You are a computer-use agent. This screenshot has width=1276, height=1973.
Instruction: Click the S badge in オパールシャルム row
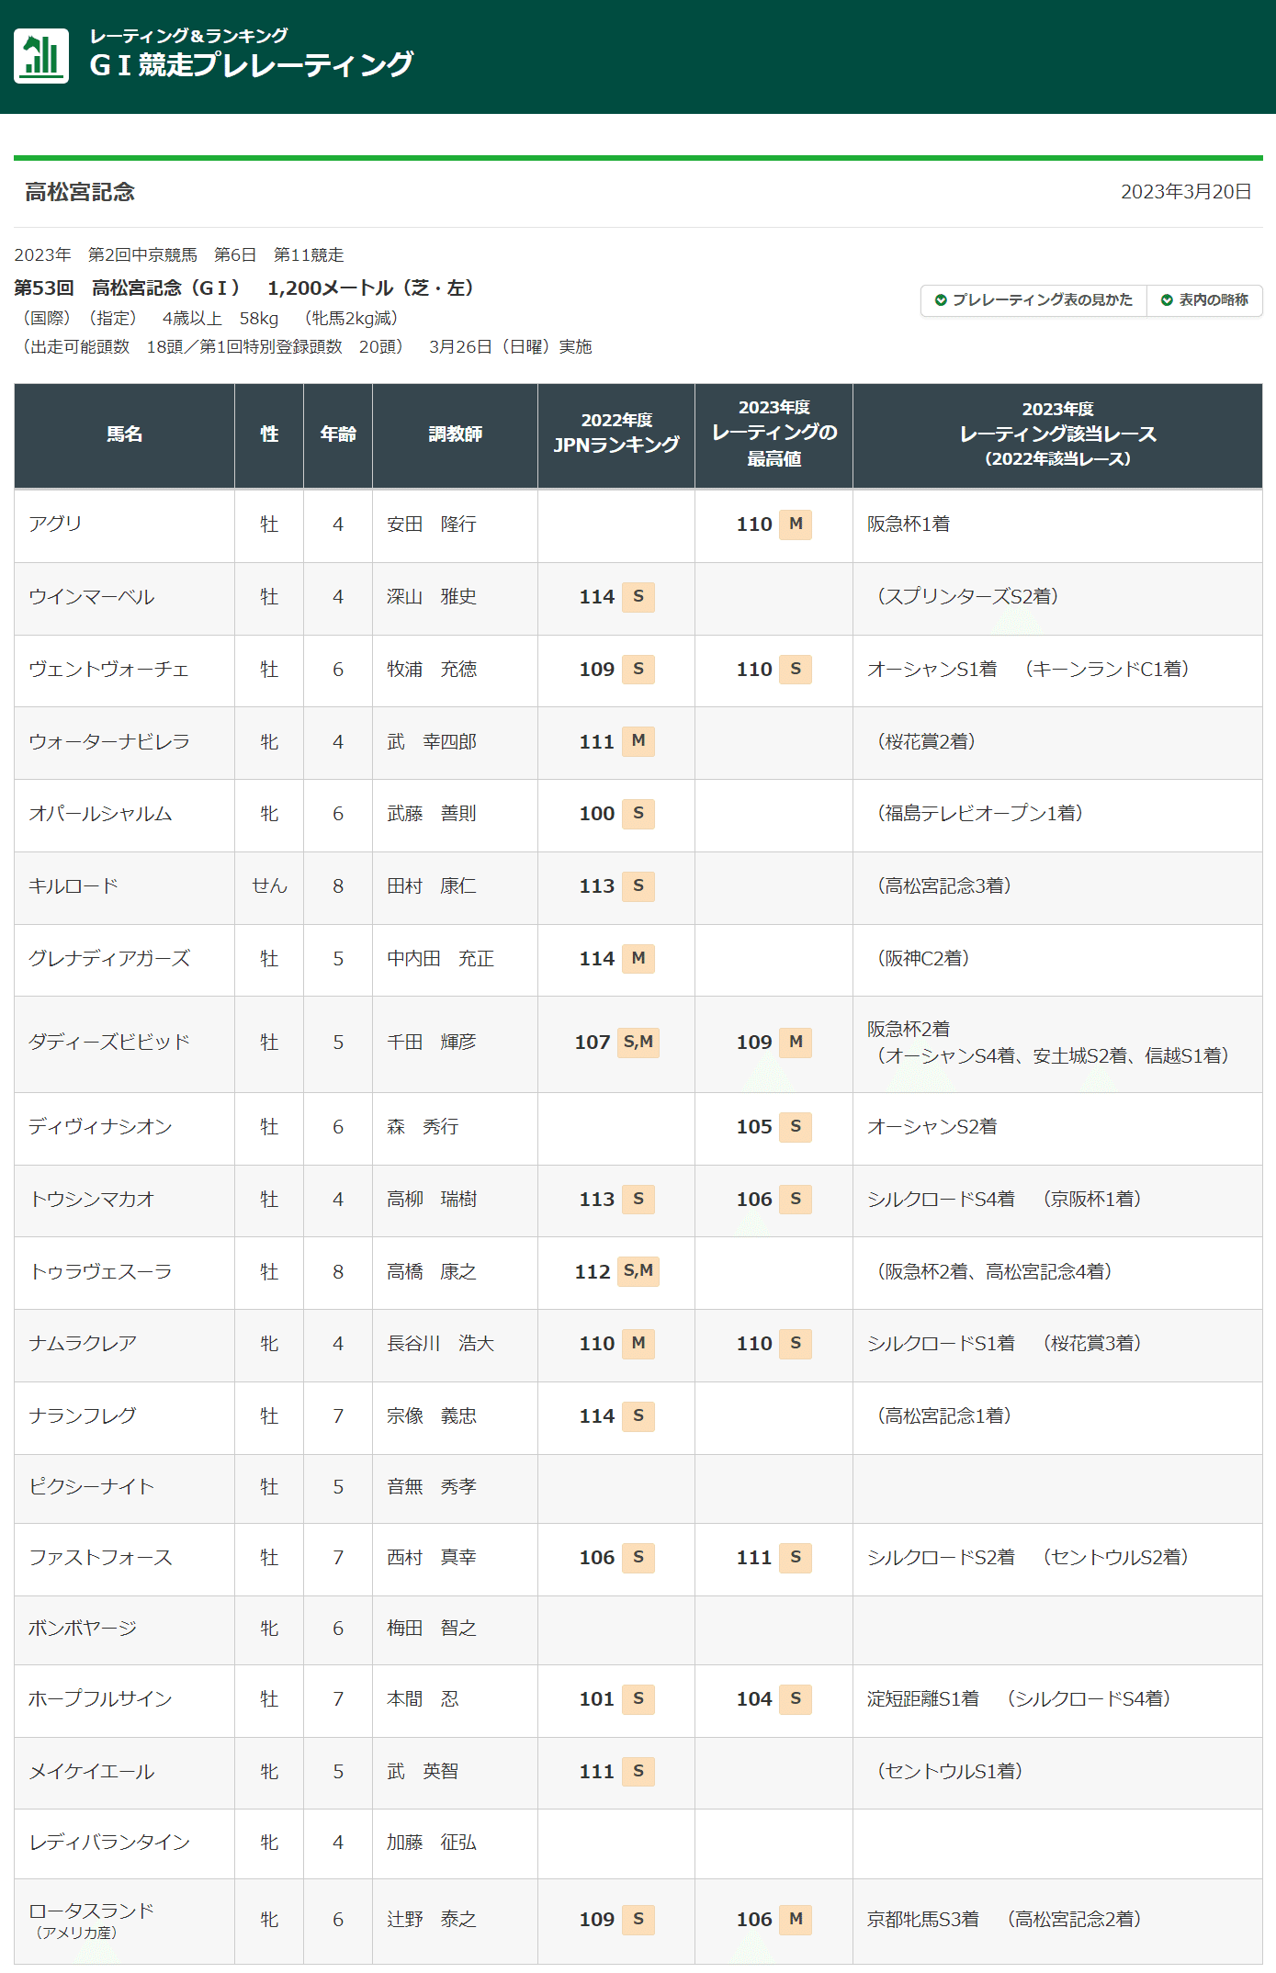638,813
